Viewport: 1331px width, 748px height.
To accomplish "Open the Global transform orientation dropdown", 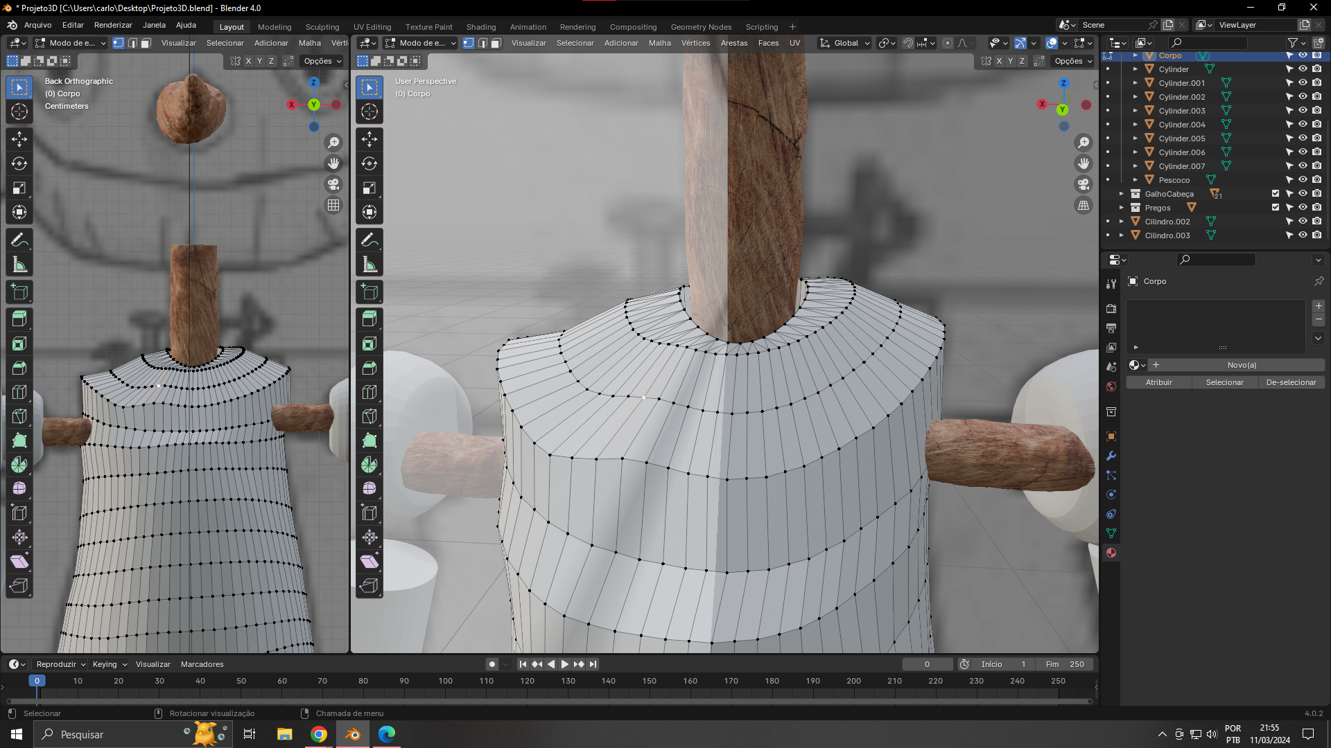I will pos(844,43).
